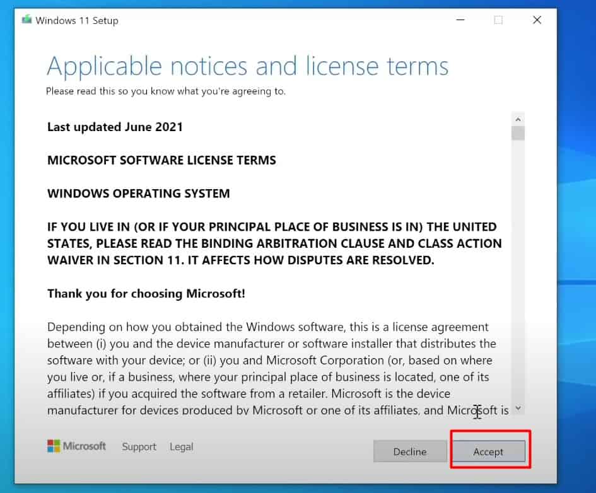
Task: Open the Legal link
Action: coord(181,446)
